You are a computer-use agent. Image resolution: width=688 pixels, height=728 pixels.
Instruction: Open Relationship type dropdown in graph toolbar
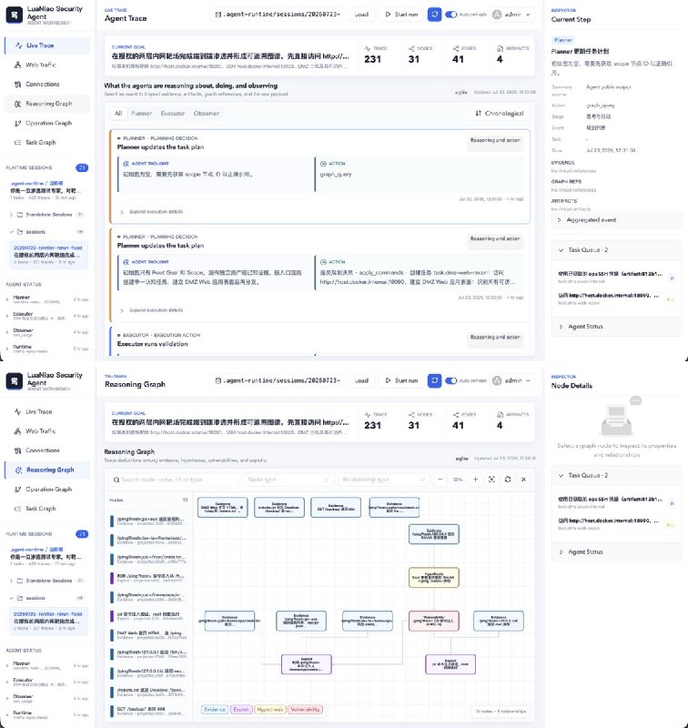pyautogui.click(x=383, y=480)
